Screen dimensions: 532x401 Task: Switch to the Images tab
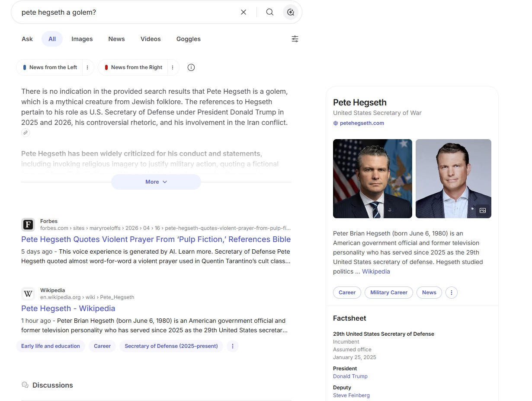coord(82,39)
